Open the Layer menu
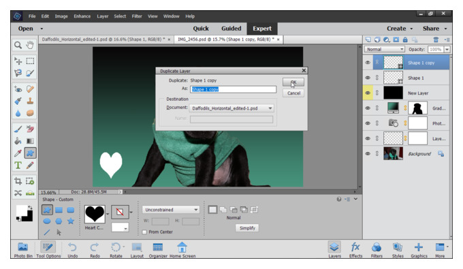The width and height of the screenshot is (463, 269). [x=102, y=16]
